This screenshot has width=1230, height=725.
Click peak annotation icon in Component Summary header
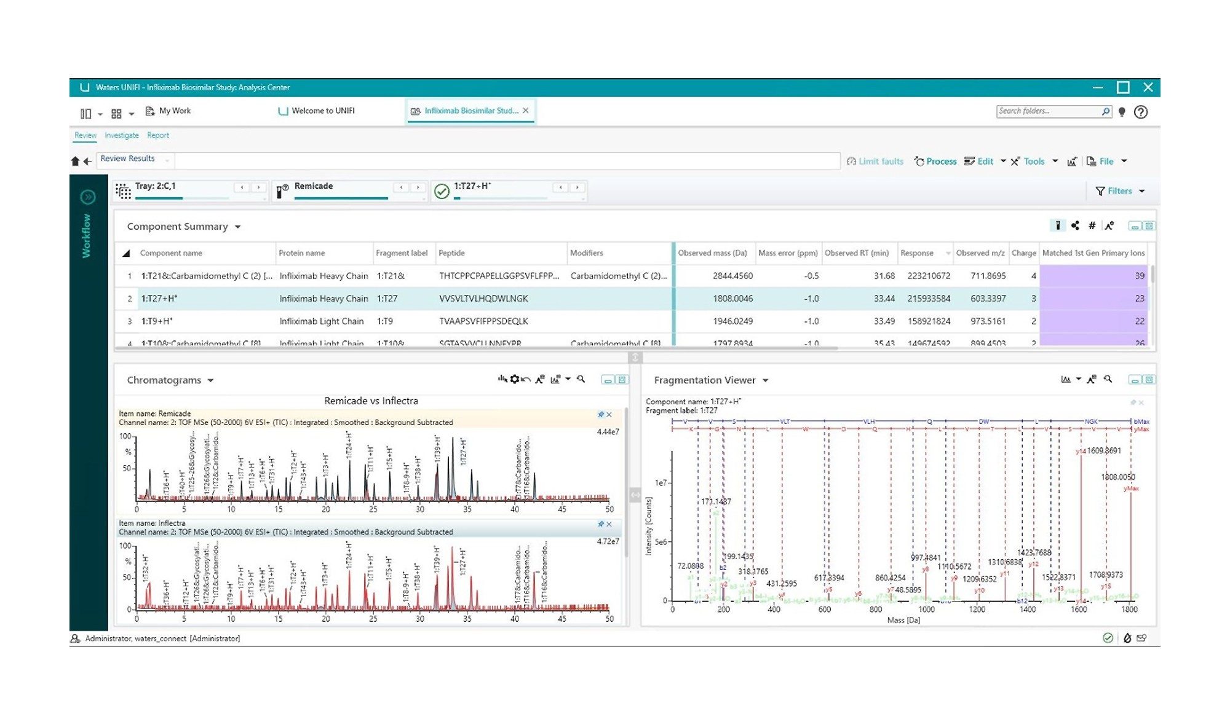1109,225
